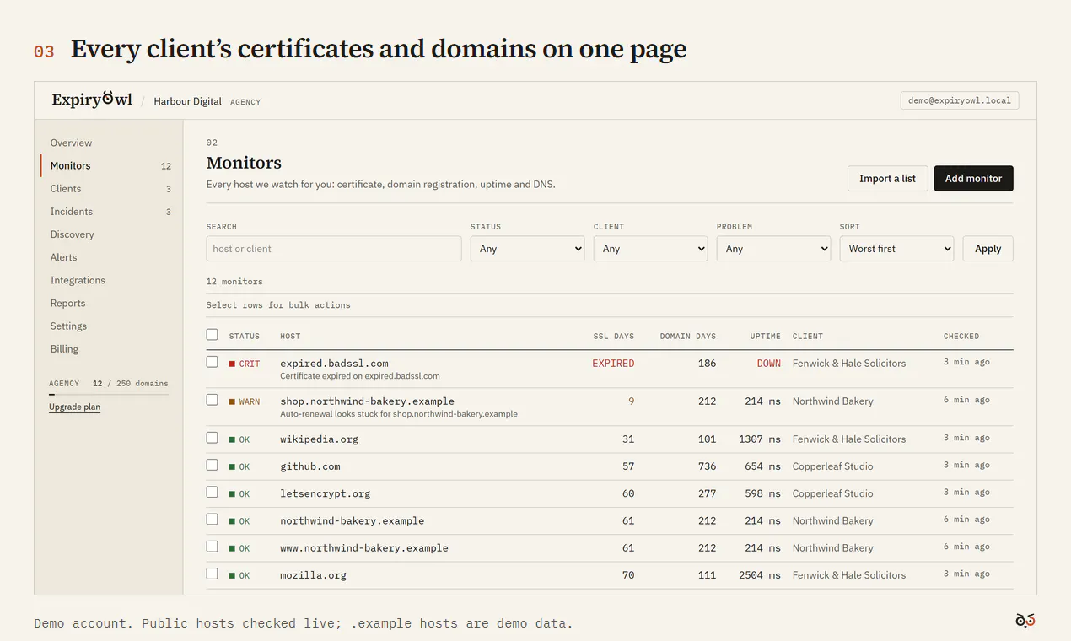The width and height of the screenshot is (1071, 641).
Task: Open the Client filter dropdown
Action: pyautogui.click(x=650, y=249)
